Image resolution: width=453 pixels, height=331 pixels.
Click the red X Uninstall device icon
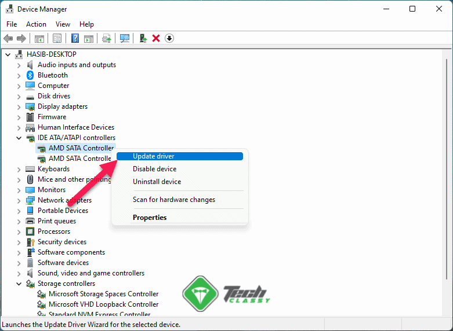(156, 38)
